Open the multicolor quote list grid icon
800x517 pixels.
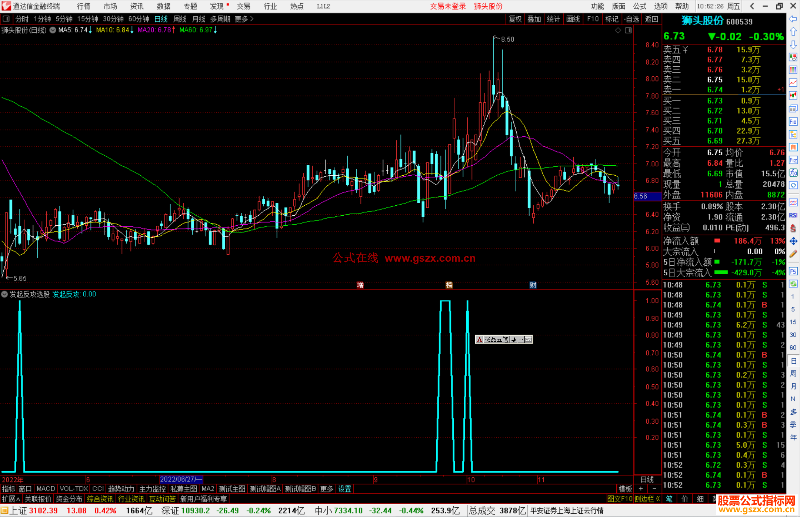pos(793,70)
